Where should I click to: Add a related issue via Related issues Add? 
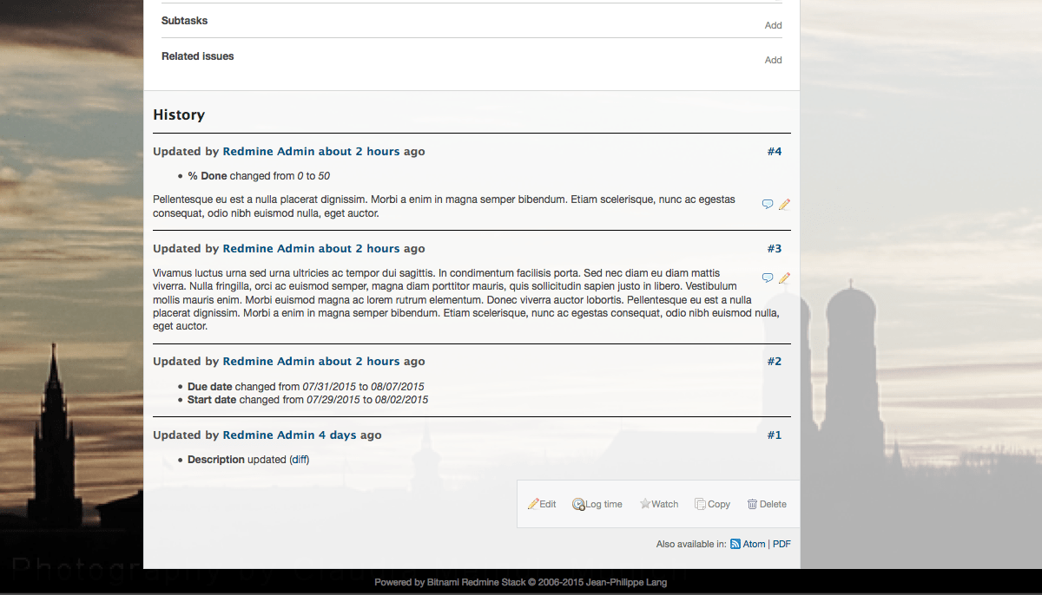point(773,60)
